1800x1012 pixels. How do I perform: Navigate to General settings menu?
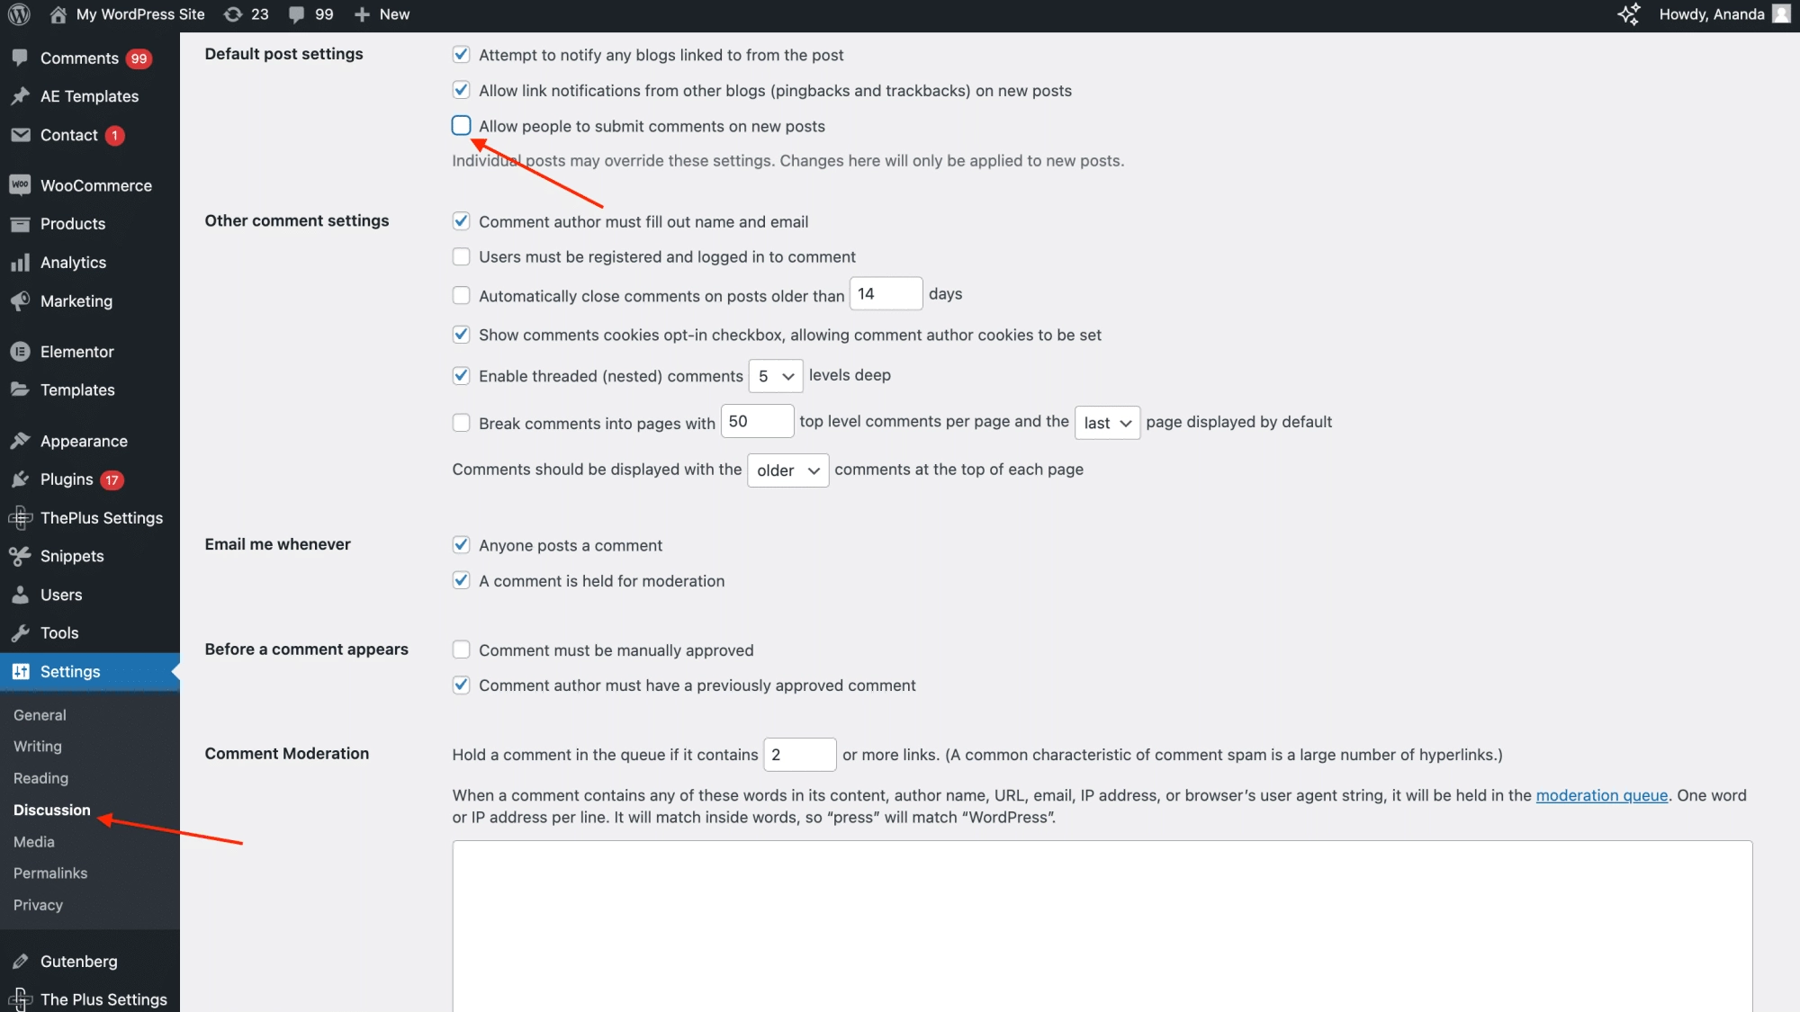pyautogui.click(x=40, y=714)
